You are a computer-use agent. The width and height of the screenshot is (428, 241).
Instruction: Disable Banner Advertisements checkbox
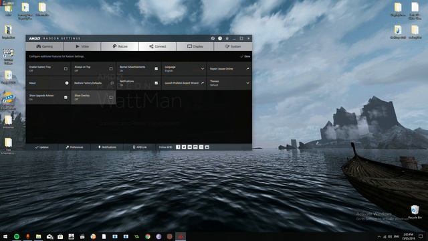coord(156,69)
